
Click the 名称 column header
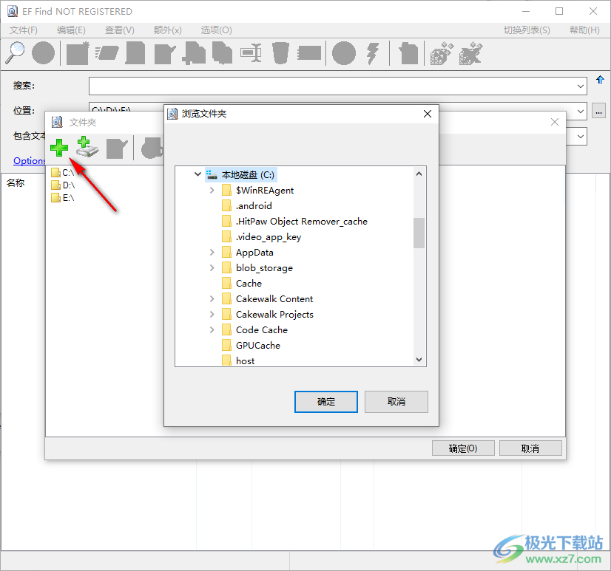tap(16, 182)
